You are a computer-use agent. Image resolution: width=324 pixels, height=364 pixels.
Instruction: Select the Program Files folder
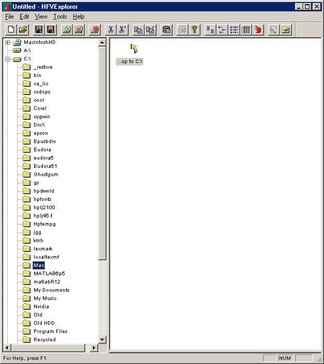tap(50, 331)
